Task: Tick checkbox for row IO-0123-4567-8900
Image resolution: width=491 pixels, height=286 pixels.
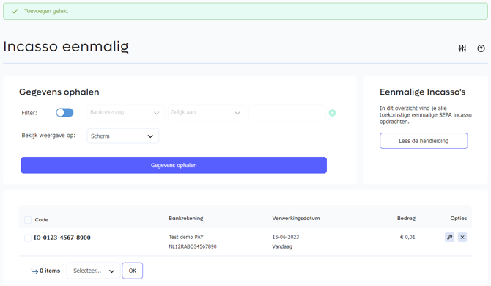Action: [28, 238]
